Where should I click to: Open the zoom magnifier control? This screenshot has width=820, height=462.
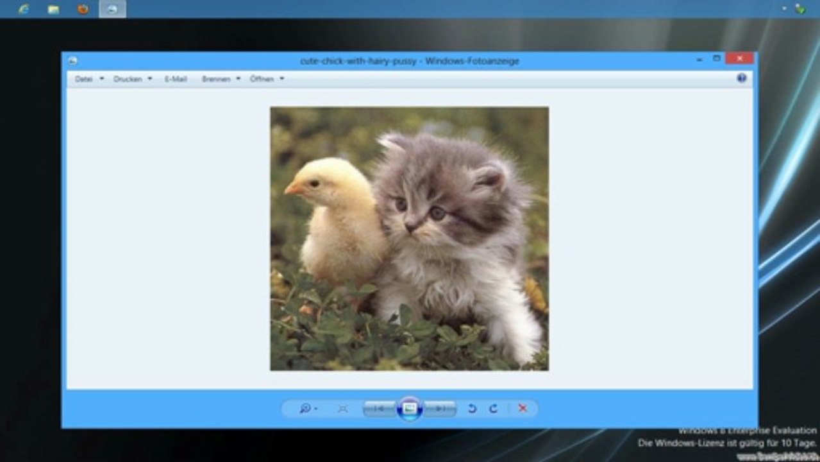(x=308, y=409)
